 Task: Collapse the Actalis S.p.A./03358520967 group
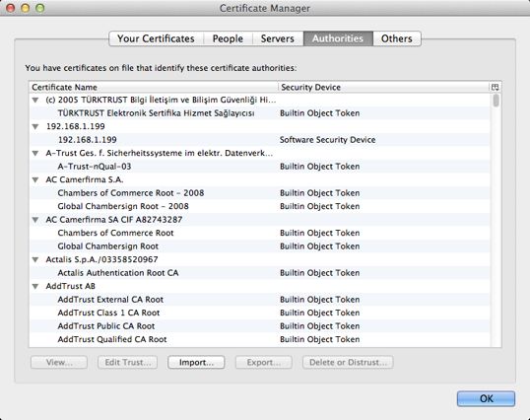[x=35, y=259]
